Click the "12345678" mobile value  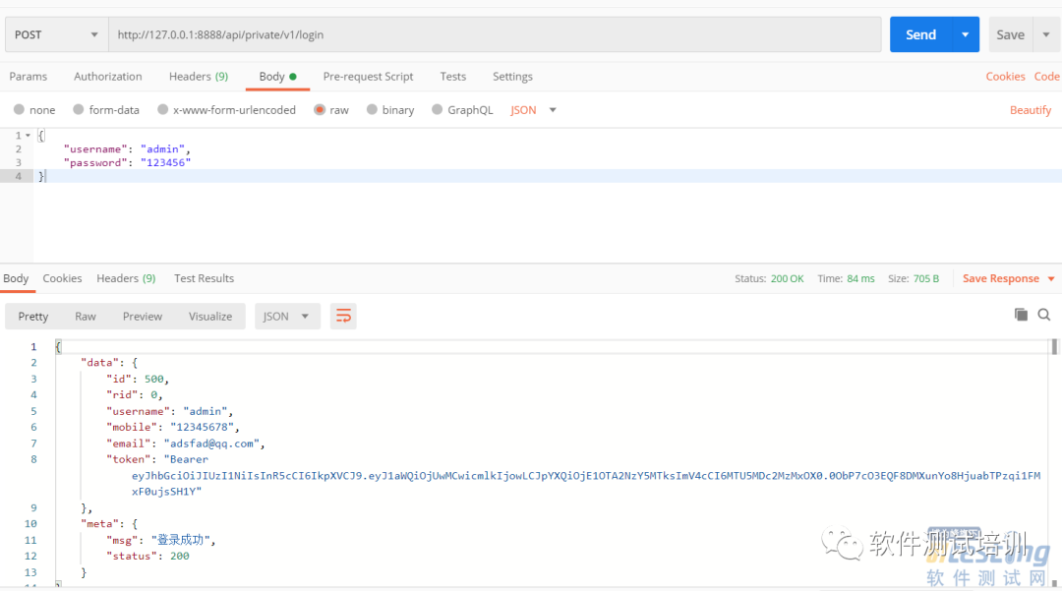(x=202, y=427)
